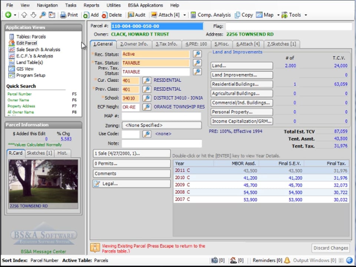Open the Zoning dropdown selector
Viewport: 356px width, 267px height.
click(x=161, y=125)
